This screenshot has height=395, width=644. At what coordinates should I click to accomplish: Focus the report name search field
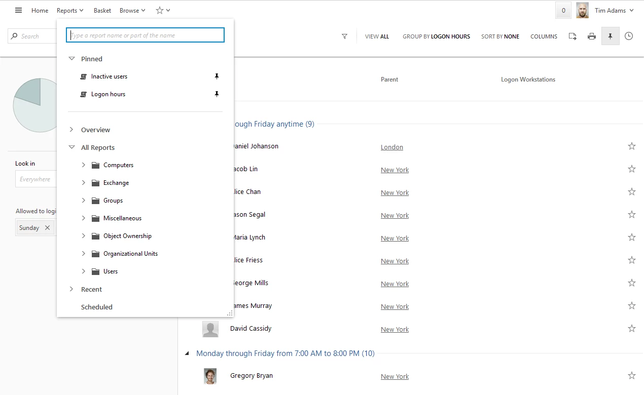tap(146, 35)
